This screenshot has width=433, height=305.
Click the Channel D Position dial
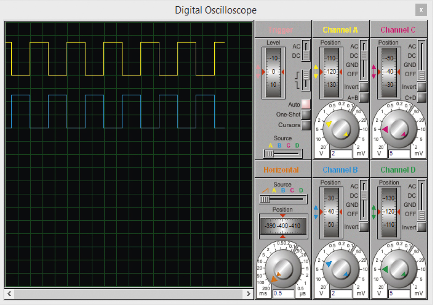(x=389, y=212)
